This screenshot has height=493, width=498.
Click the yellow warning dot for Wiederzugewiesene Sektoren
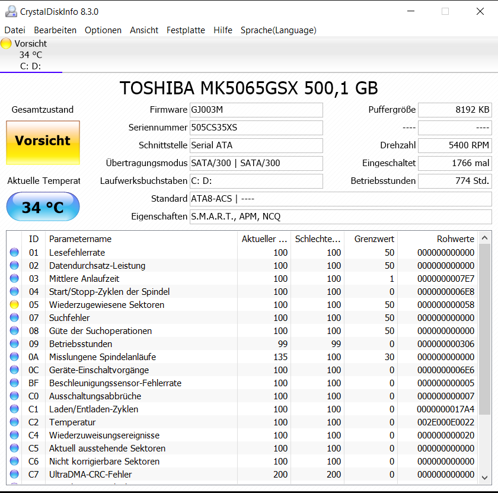[x=14, y=304]
